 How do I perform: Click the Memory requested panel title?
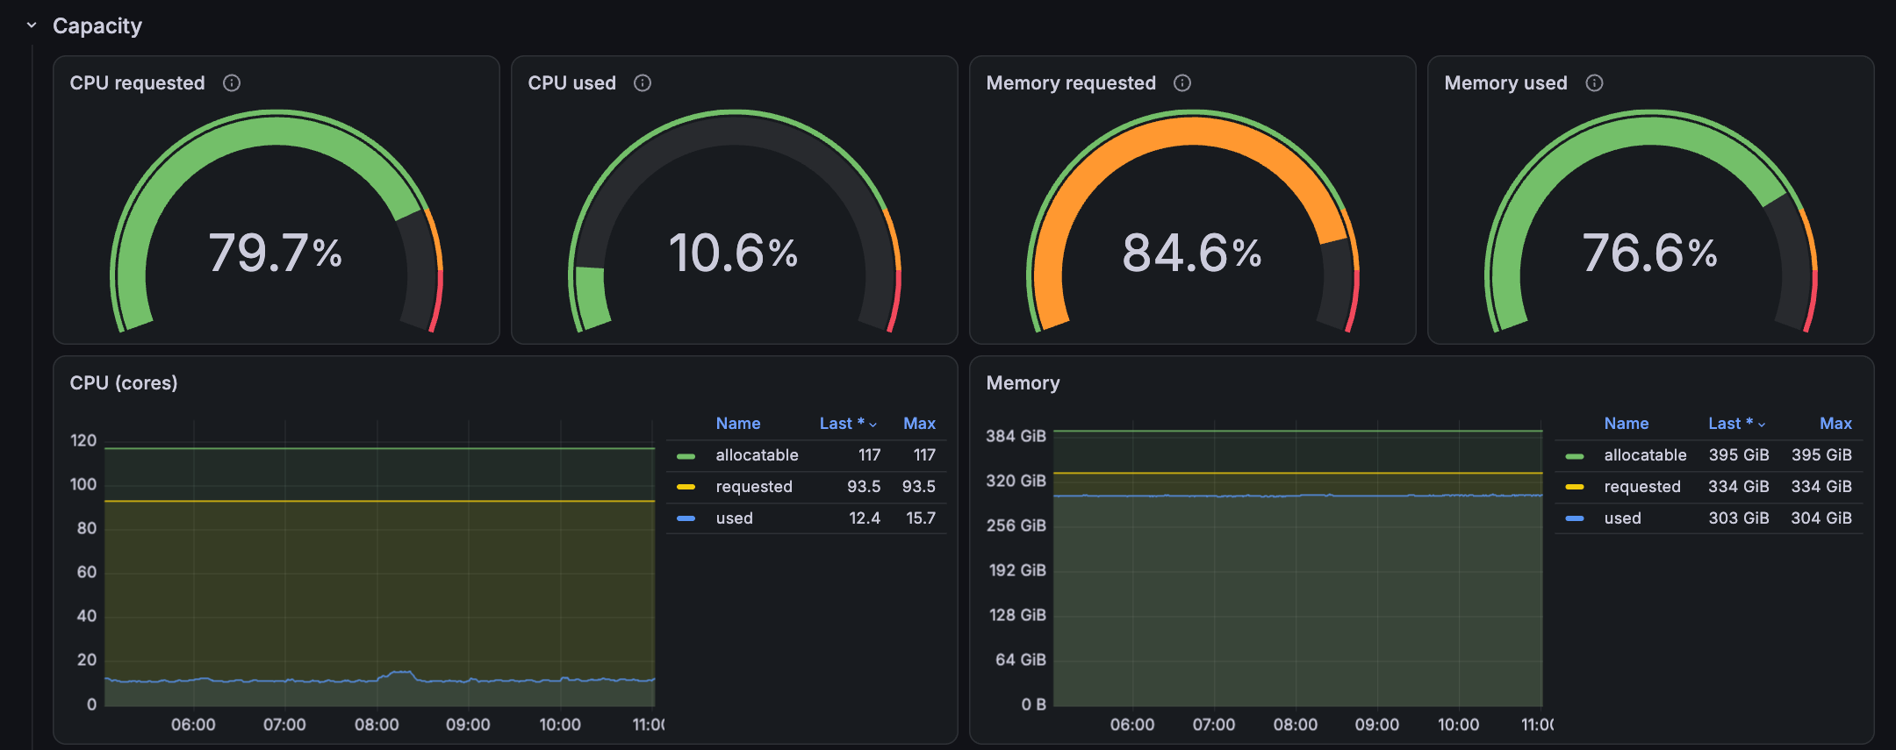tap(1071, 83)
